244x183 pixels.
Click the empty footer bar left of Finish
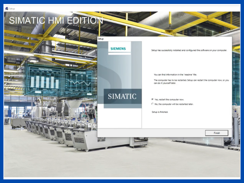(149, 133)
